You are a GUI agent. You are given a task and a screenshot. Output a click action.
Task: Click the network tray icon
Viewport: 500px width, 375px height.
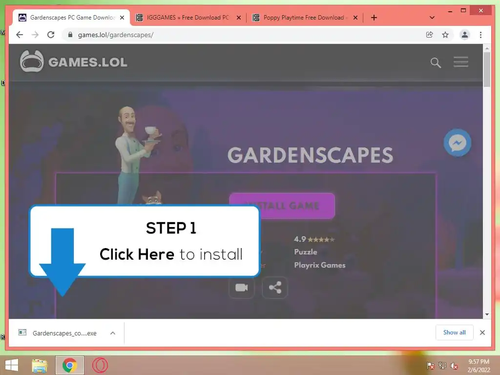coord(442,366)
